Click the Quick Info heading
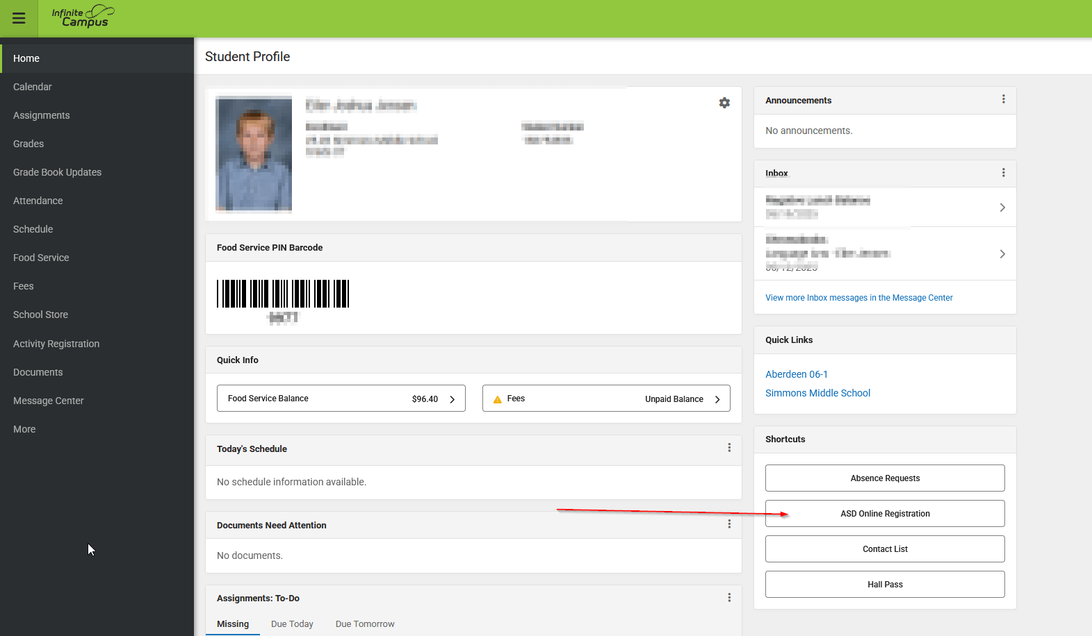 click(238, 360)
